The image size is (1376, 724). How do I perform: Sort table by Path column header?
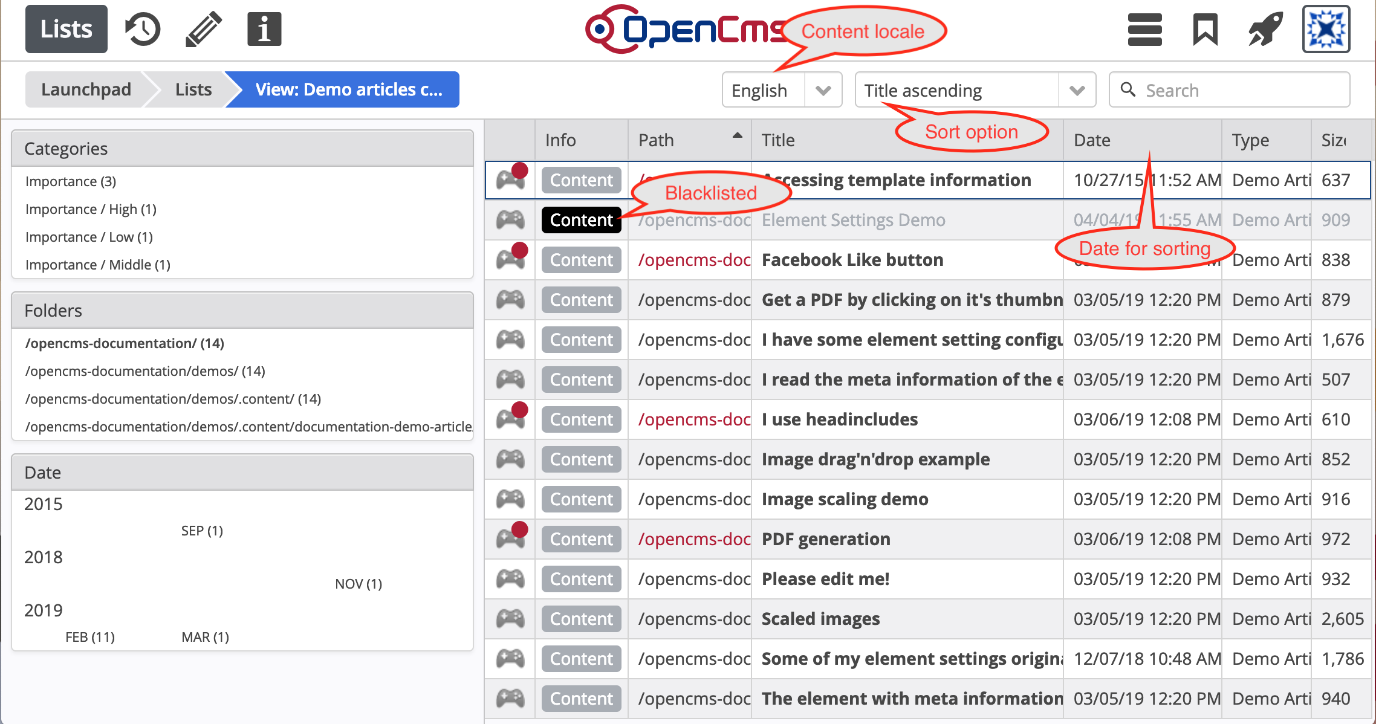click(690, 140)
